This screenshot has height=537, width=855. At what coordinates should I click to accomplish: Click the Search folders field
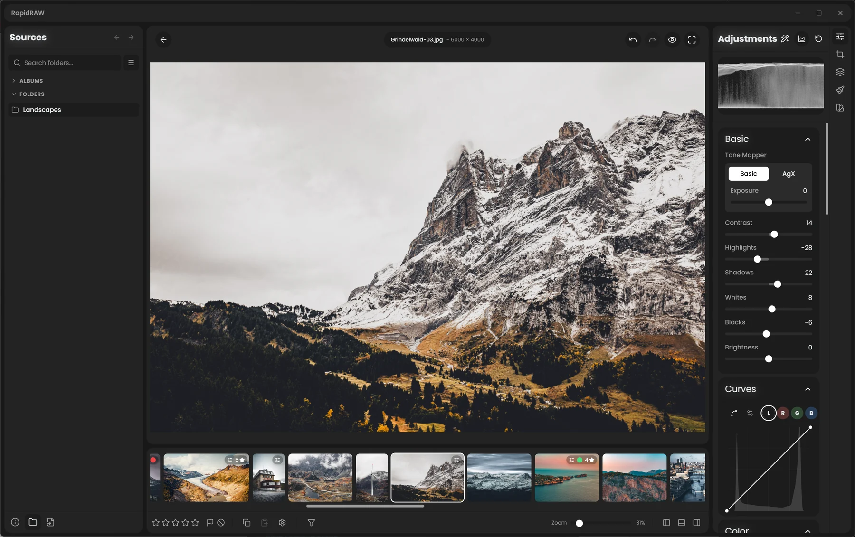pos(65,63)
